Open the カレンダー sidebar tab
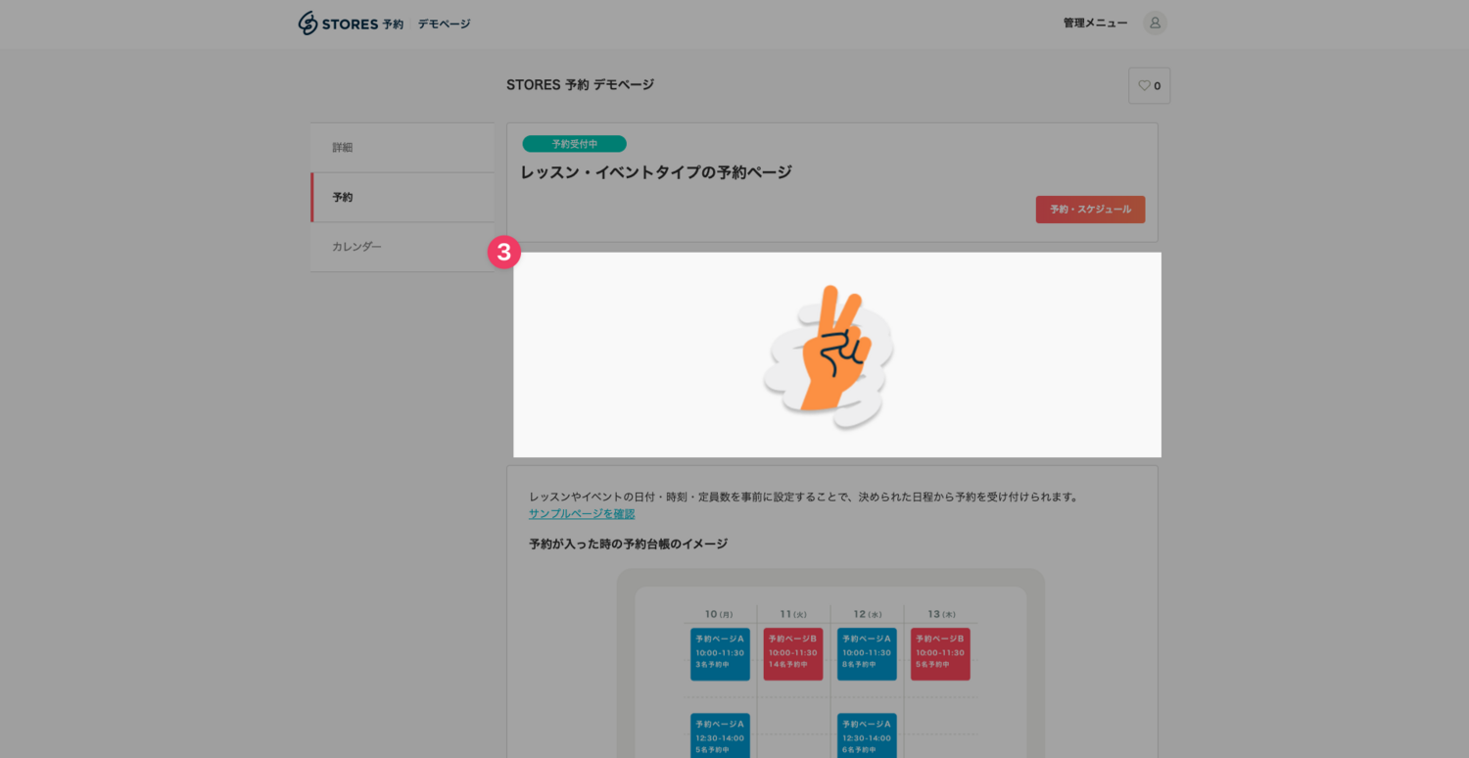Viewport: 1469px width, 758px height. (x=402, y=247)
